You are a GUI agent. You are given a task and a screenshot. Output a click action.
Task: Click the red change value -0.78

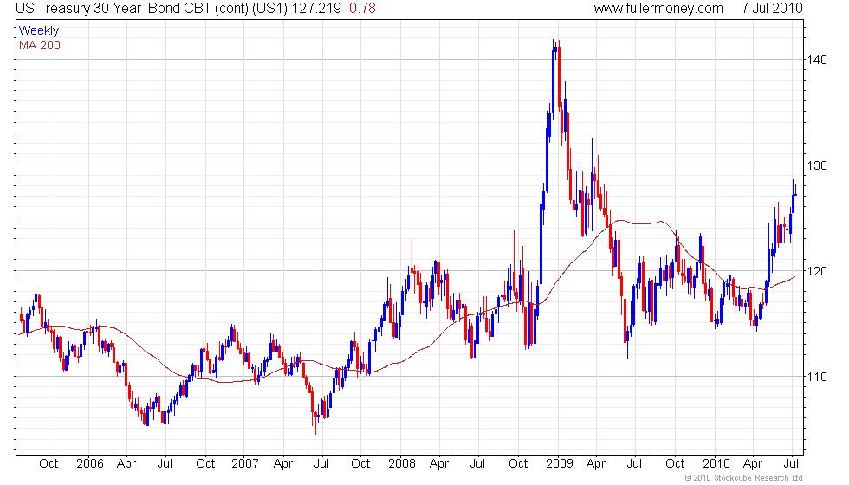click(360, 8)
